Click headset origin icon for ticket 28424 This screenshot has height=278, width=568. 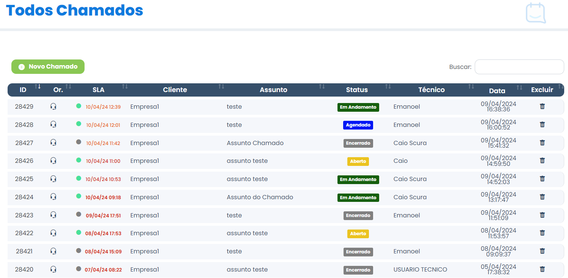(x=53, y=197)
